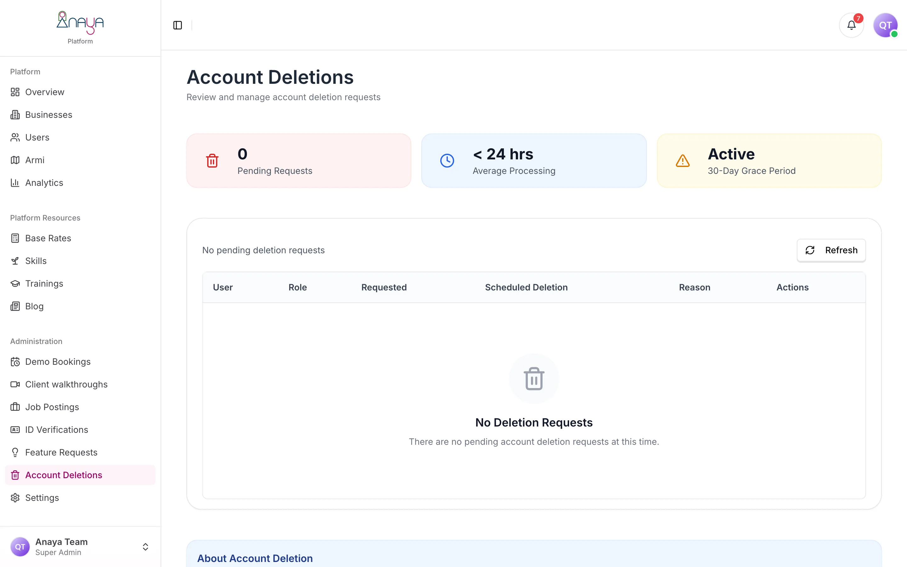This screenshot has height=567, width=907.
Task: Click the Settings gear icon
Action: 15,498
